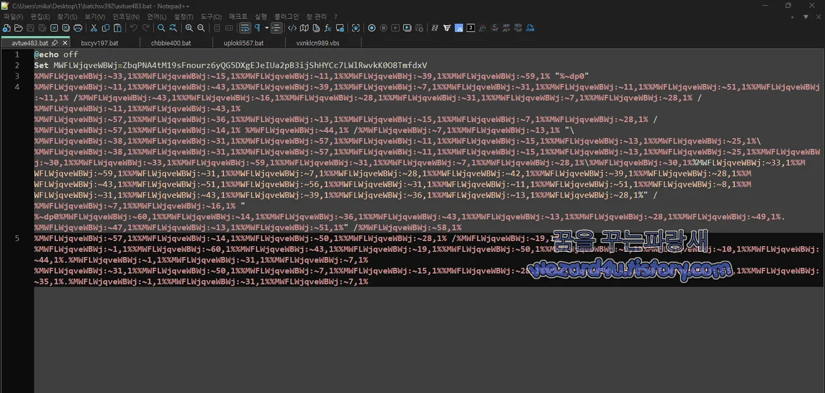Open the 파일(F) menu
The image size is (825, 393).
(13, 16)
